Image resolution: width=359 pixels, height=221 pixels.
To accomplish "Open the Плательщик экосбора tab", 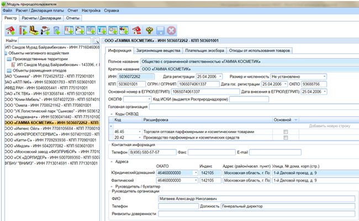I will 204,51.
